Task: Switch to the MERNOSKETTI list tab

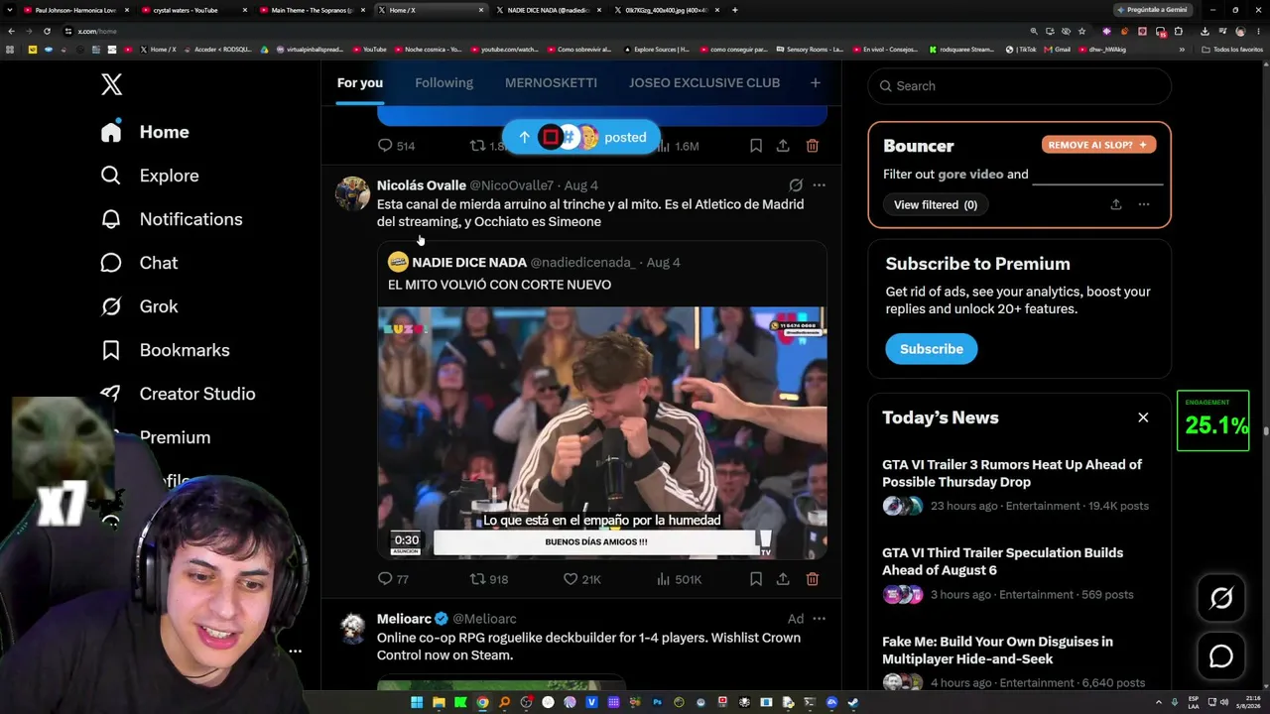Action: (x=551, y=82)
